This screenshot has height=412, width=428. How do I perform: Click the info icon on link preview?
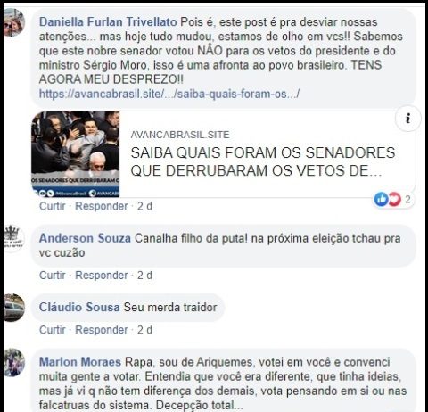(x=408, y=119)
